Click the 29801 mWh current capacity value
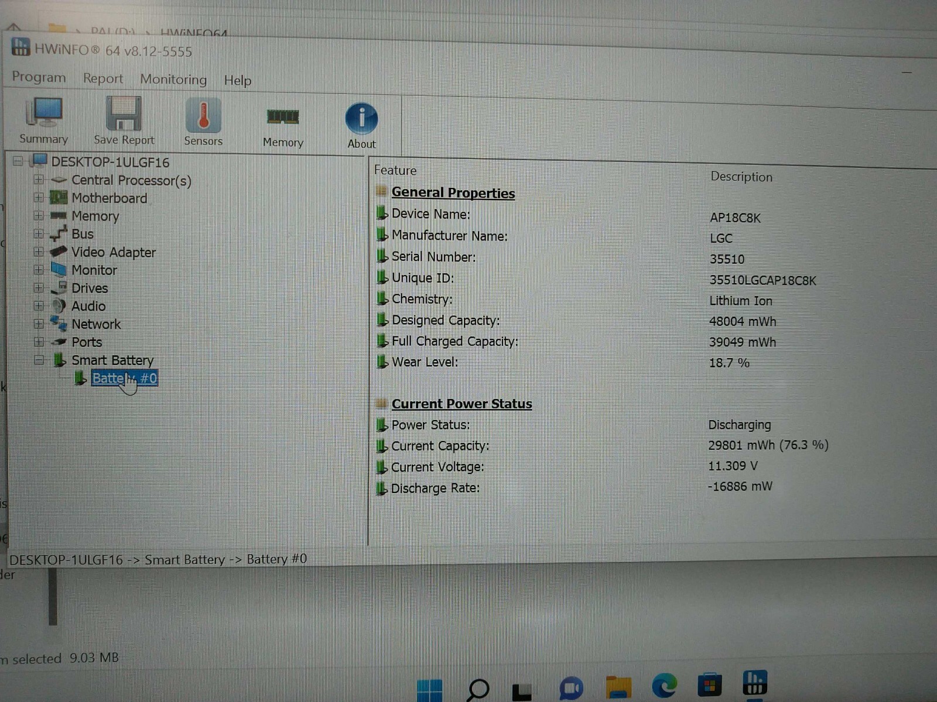This screenshot has width=937, height=702. click(x=768, y=445)
